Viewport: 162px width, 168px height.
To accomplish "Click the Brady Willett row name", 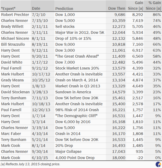I will [12, 27].
